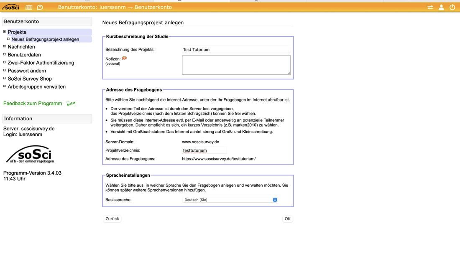Go to Passwort ändern
Viewport: 460px width, 264px height.
coord(27,71)
